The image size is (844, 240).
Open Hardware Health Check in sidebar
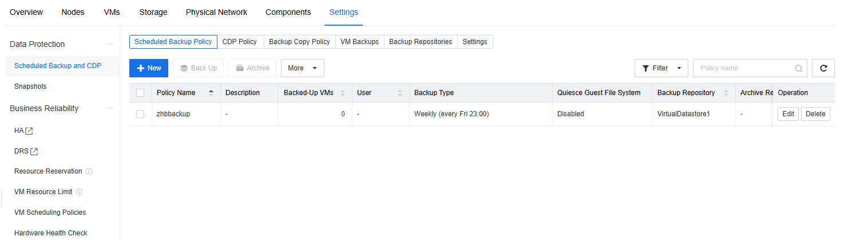[51, 233]
